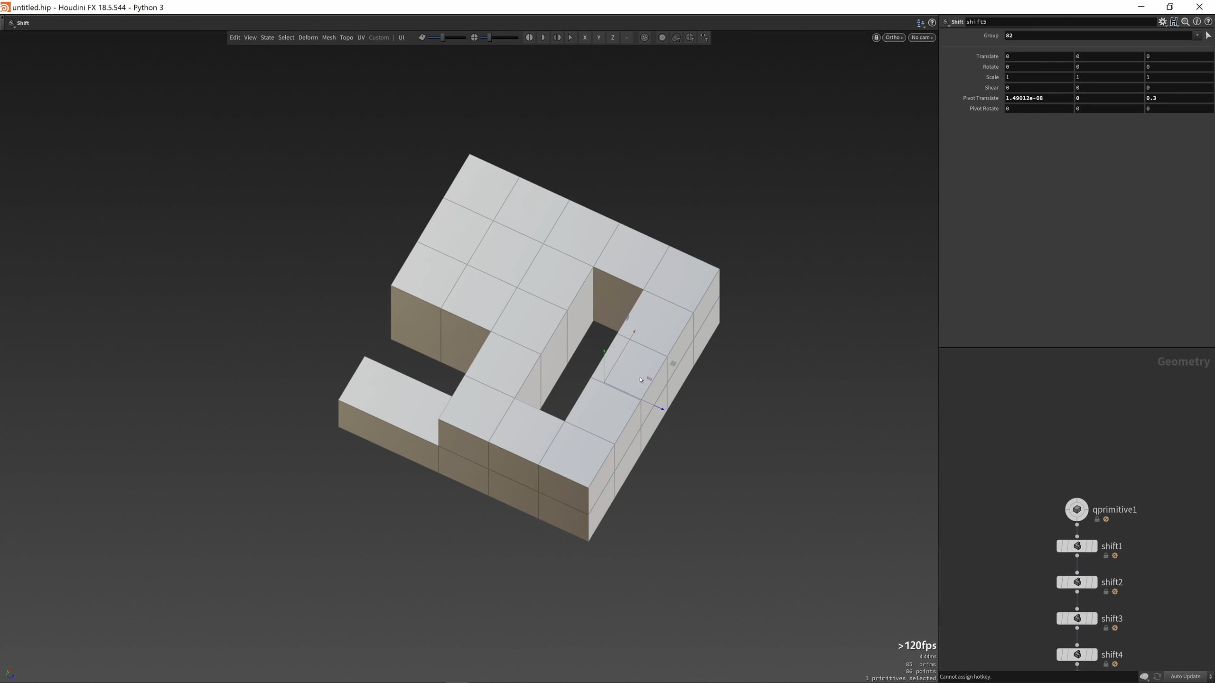
Task: Click the Group field containing 82
Action: pos(1098,36)
